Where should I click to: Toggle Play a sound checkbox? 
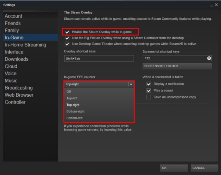pyautogui.click(x=148, y=90)
